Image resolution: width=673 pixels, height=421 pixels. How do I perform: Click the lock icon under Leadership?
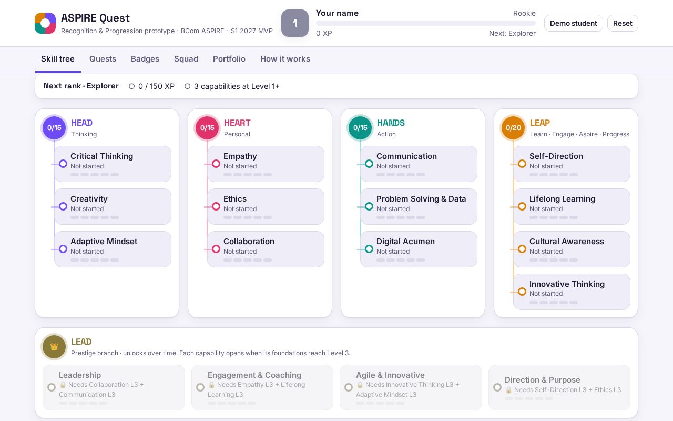click(x=63, y=385)
